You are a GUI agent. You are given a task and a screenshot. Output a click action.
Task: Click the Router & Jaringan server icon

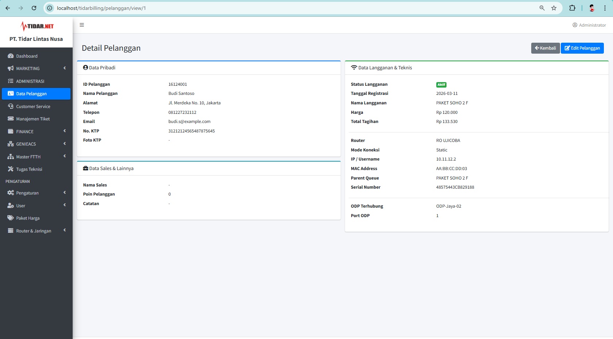[11, 231]
